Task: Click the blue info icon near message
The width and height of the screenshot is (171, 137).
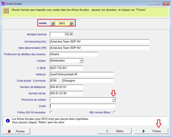Action: [8, 121]
